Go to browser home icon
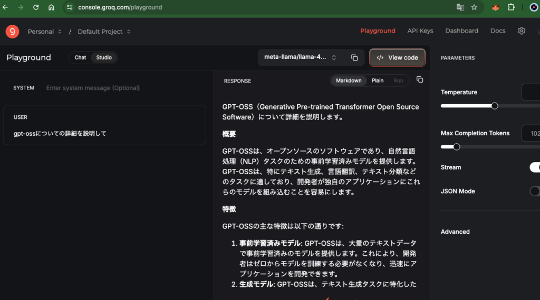The width and height of the screenshot is (540, 300). 51,7
